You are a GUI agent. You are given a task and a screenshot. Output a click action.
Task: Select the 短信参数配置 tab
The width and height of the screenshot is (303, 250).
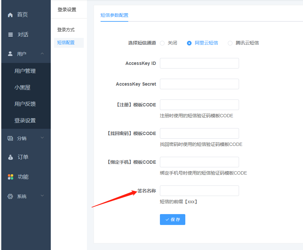point(114,15)
